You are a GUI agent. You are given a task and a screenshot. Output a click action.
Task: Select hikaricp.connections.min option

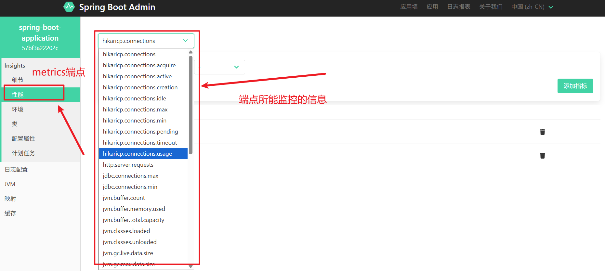coord(143,121)
